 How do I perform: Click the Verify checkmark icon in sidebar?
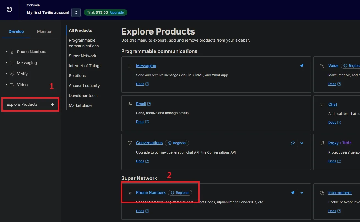pyautogui.click(x=12, y=74)
